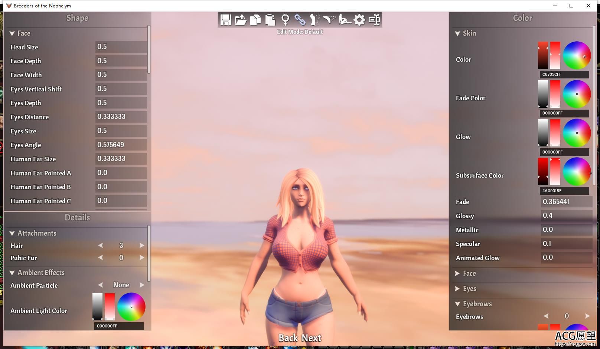
Task: Collapse the Eyebrows section
Action: tap(457, 304)
